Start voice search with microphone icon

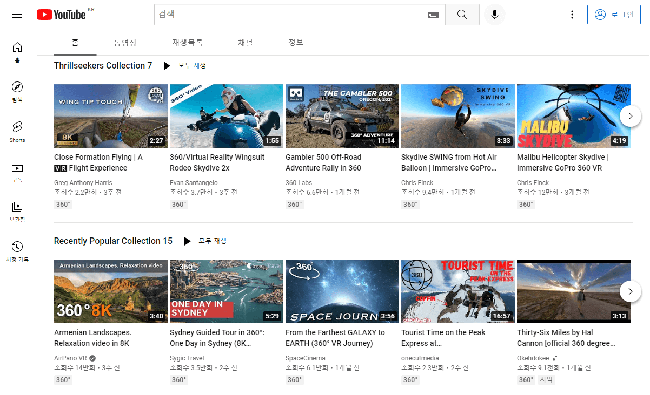[494, 15]
